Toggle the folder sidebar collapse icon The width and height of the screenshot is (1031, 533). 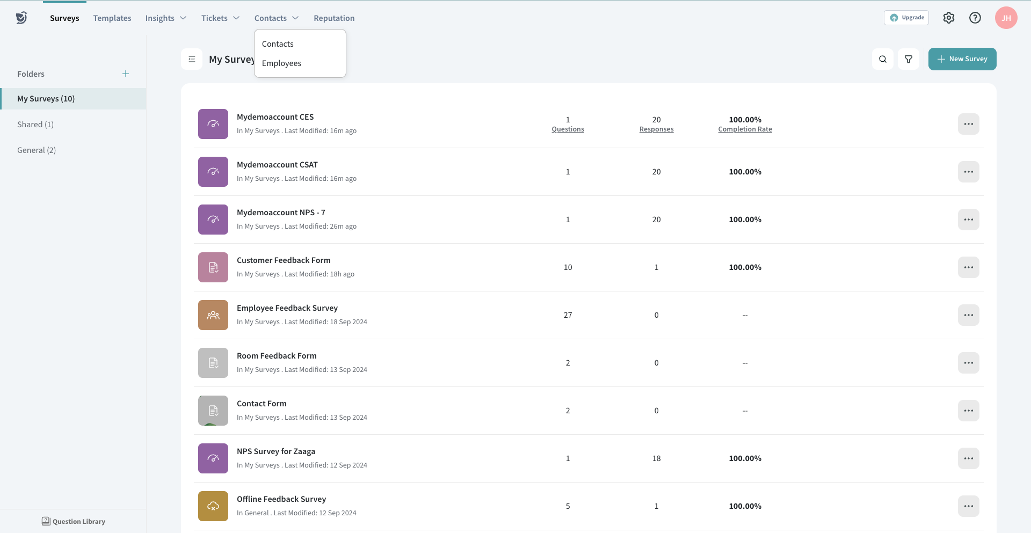192,59
